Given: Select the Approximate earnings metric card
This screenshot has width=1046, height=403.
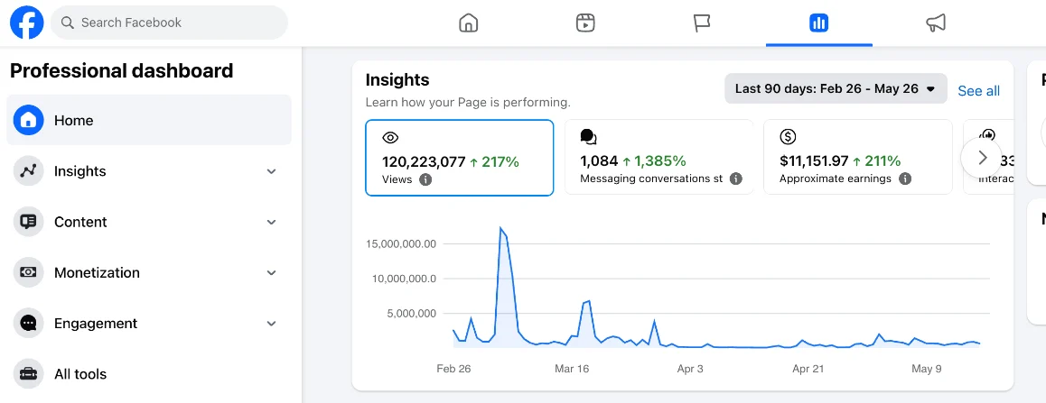Looking at the screenshot, I should pyautogui.click(x=858, y=157).
